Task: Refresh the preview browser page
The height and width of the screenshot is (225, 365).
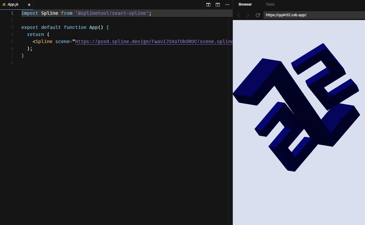Action: click(258, 15)
